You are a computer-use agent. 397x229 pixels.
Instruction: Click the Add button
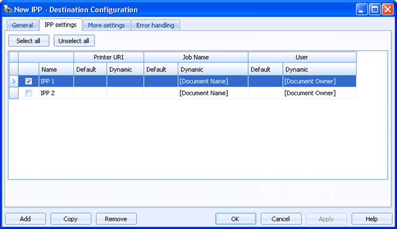26,218
